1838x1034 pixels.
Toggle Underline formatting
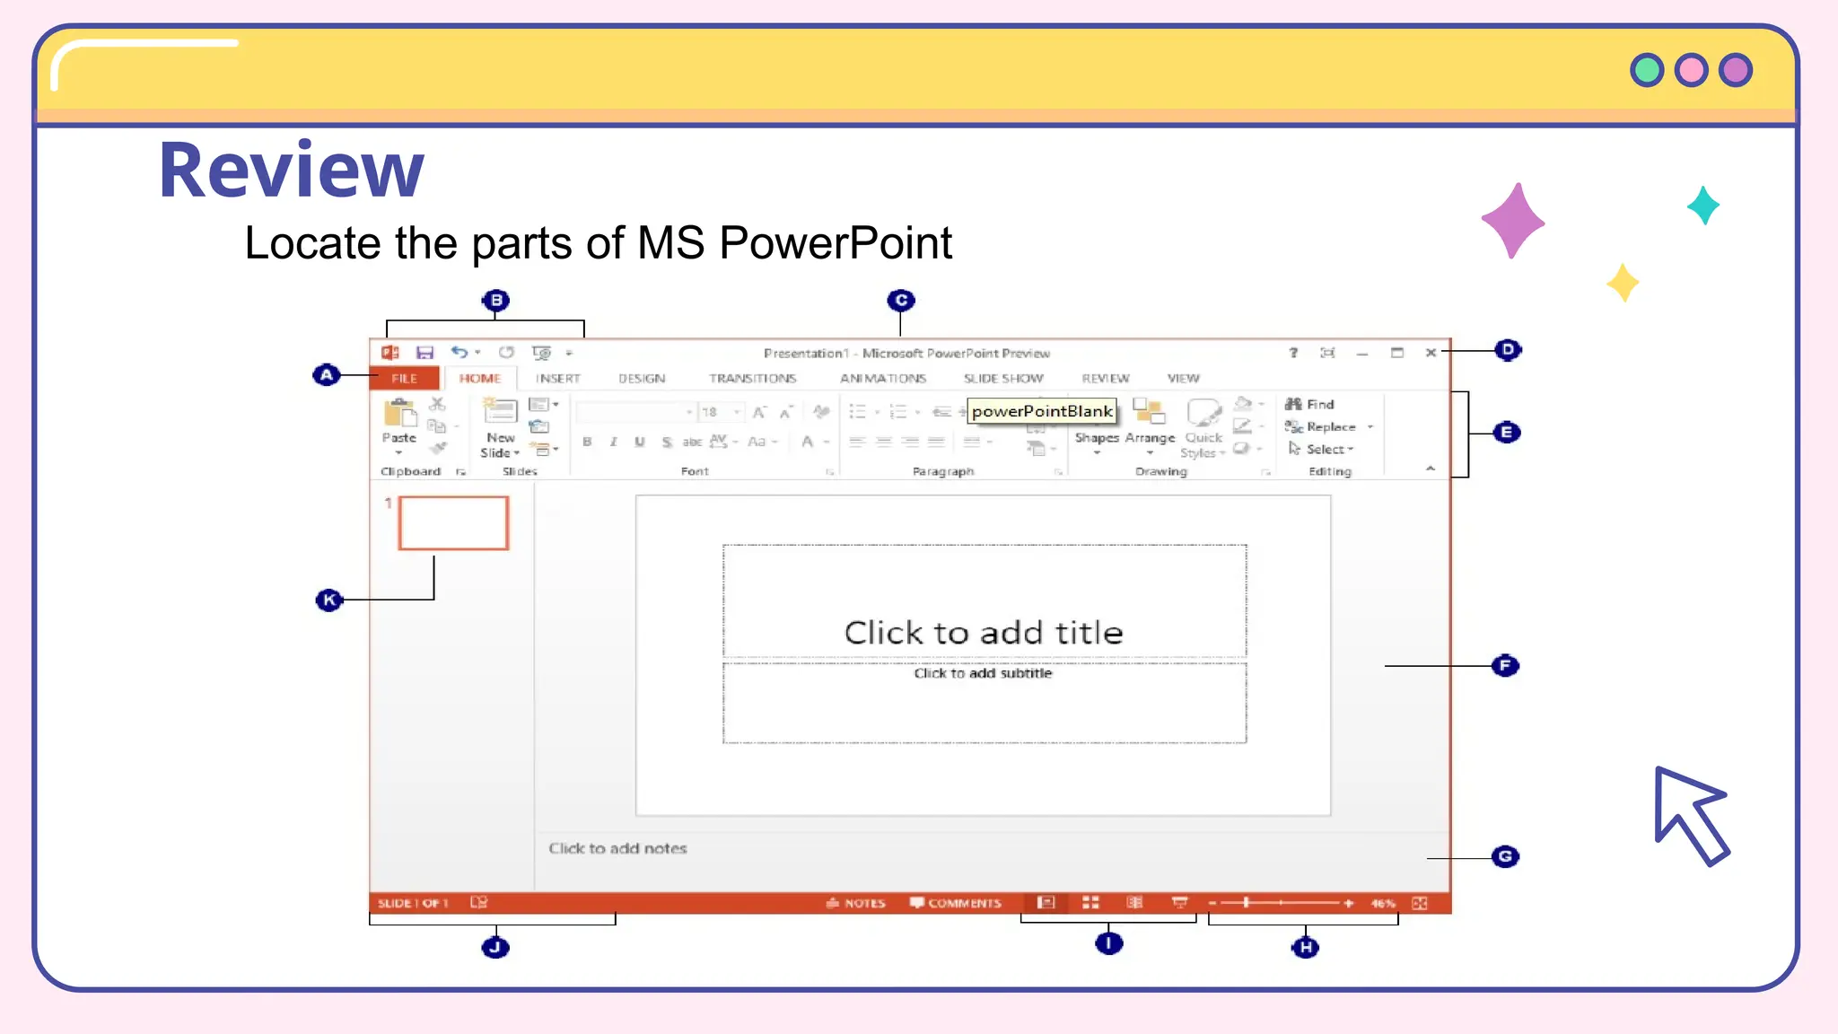click(639, 442)
